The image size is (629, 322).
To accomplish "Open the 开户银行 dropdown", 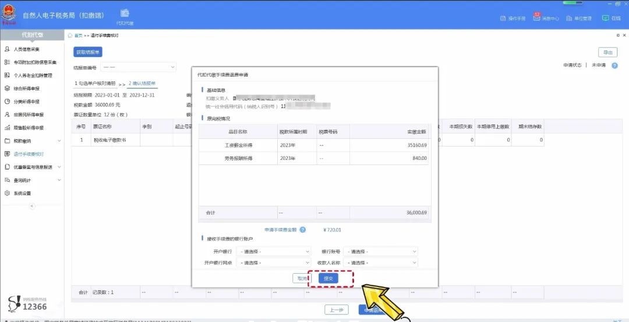I will pos(274,252).
